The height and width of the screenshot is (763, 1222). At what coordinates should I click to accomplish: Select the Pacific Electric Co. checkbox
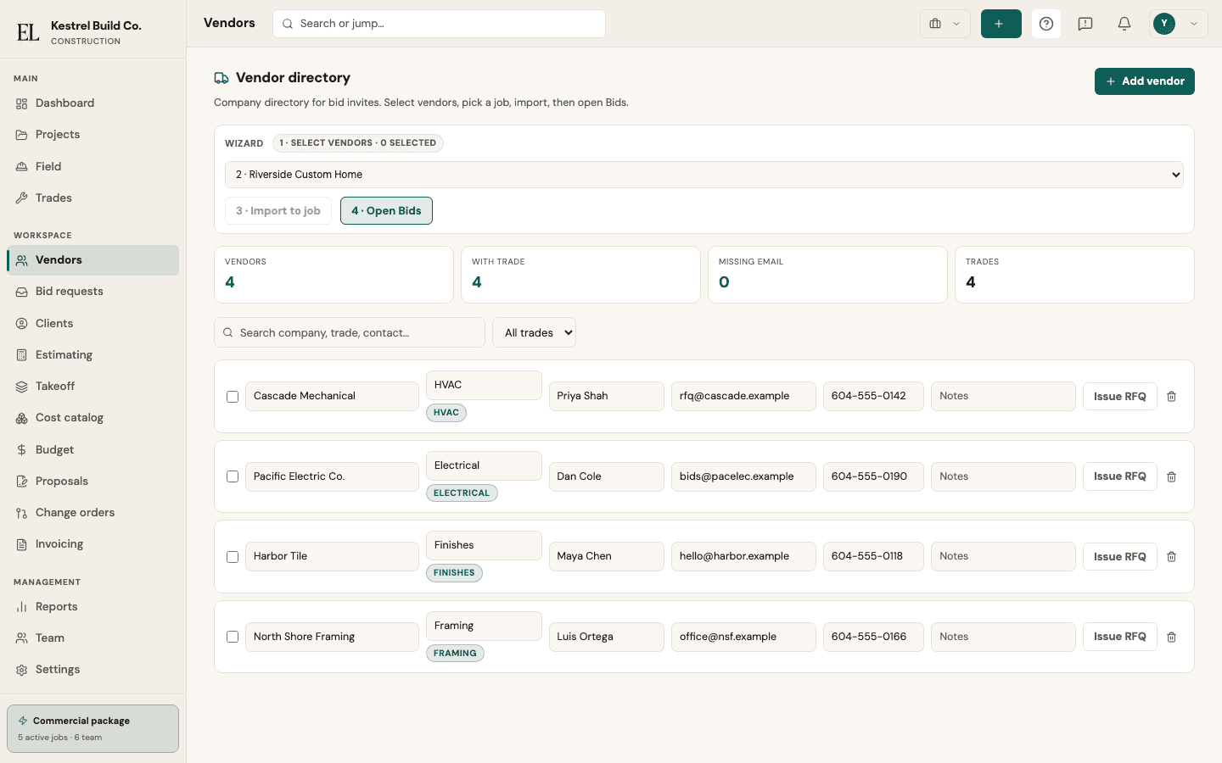(x=233, y=476)
